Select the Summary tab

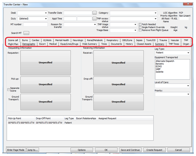[160, 44]
